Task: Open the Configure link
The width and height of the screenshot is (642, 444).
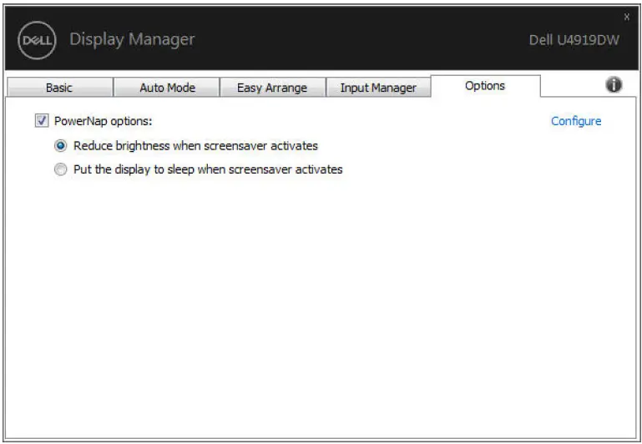Action: click(576, 121)
